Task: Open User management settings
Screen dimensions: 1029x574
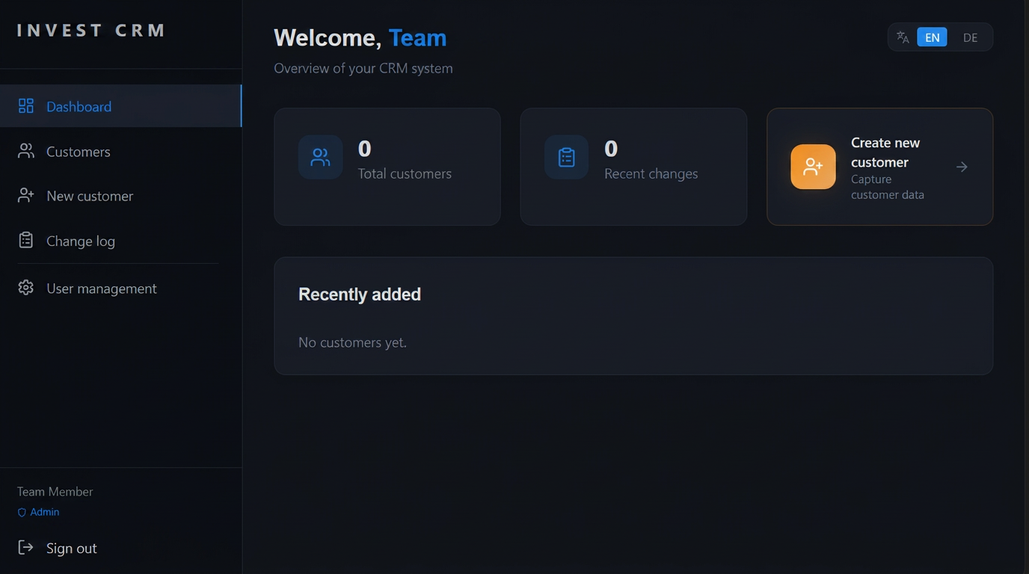Action: click(x=120, y=288)
